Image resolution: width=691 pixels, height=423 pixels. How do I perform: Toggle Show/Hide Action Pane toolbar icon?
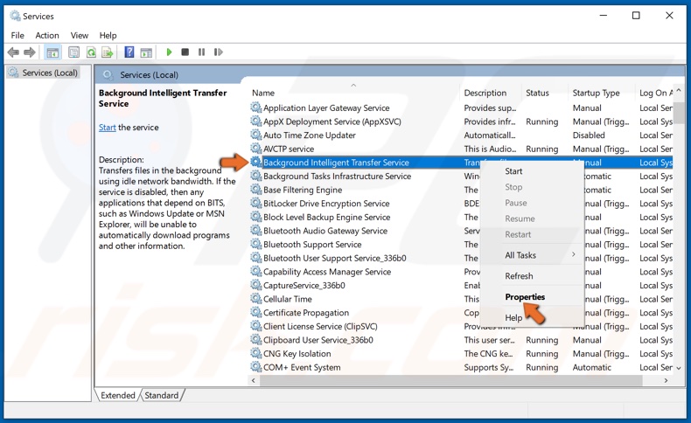tap(146, 52)
